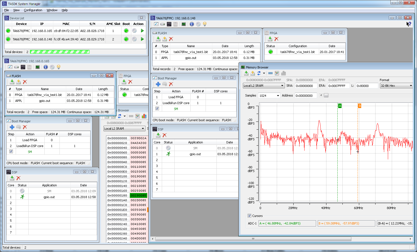This screenshot has height=252, width=417.
Task: Click the red X delete icon in the 192.168.0.148 DSP panel
Action: click(x=165, y=135)
